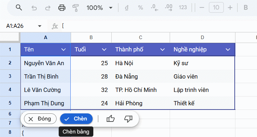Viewport: 257px width, 137px height.
Task: Open the name box range dropdown arrow
Action: 40,26
